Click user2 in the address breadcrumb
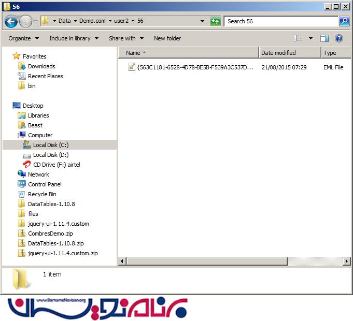This screenshot has width=353, height=321. pyautogui.click(x=121, y=21)
